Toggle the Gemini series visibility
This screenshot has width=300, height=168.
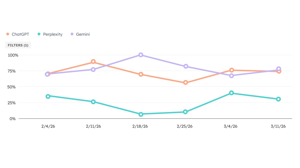[83, 34]
